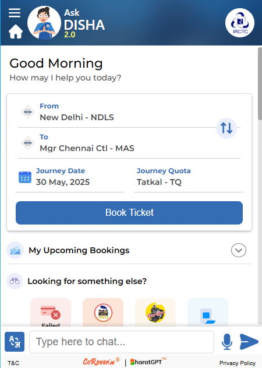Open the T&C link
Viewport: 262px width, 368px height.
click(x=13, y=363)
